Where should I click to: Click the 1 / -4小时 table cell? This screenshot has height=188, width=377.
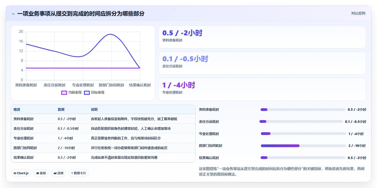65,138
